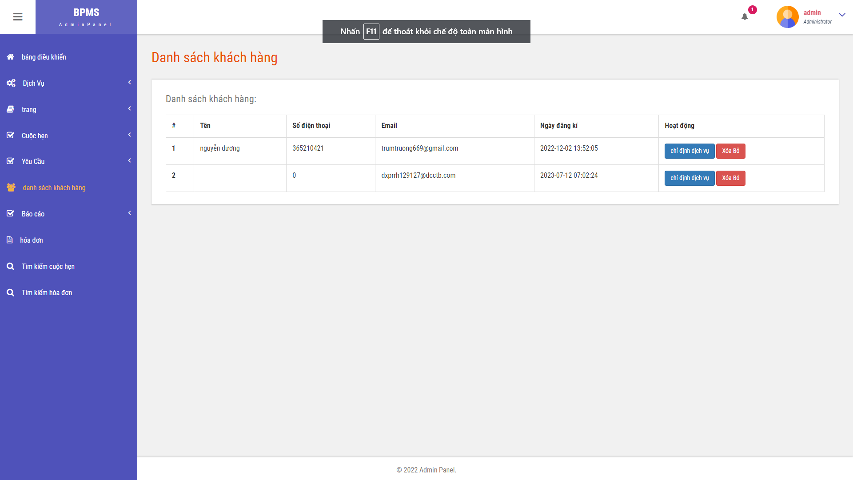Click the customers group icon in sidebar

point(11,188)
